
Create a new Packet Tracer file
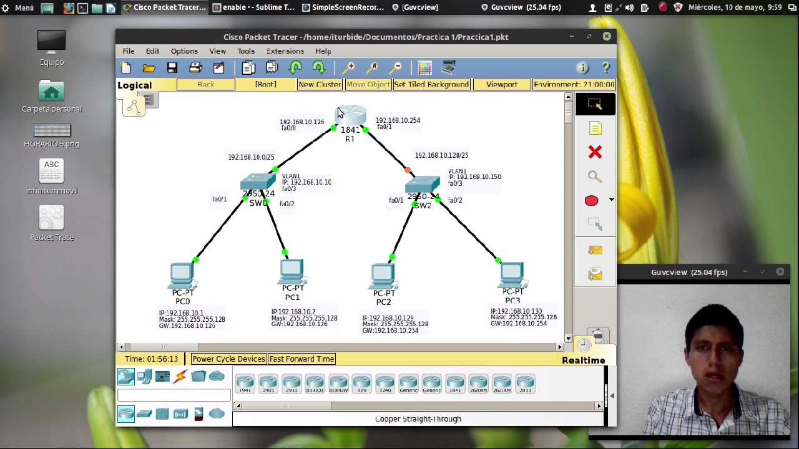(x=125, y=67)
